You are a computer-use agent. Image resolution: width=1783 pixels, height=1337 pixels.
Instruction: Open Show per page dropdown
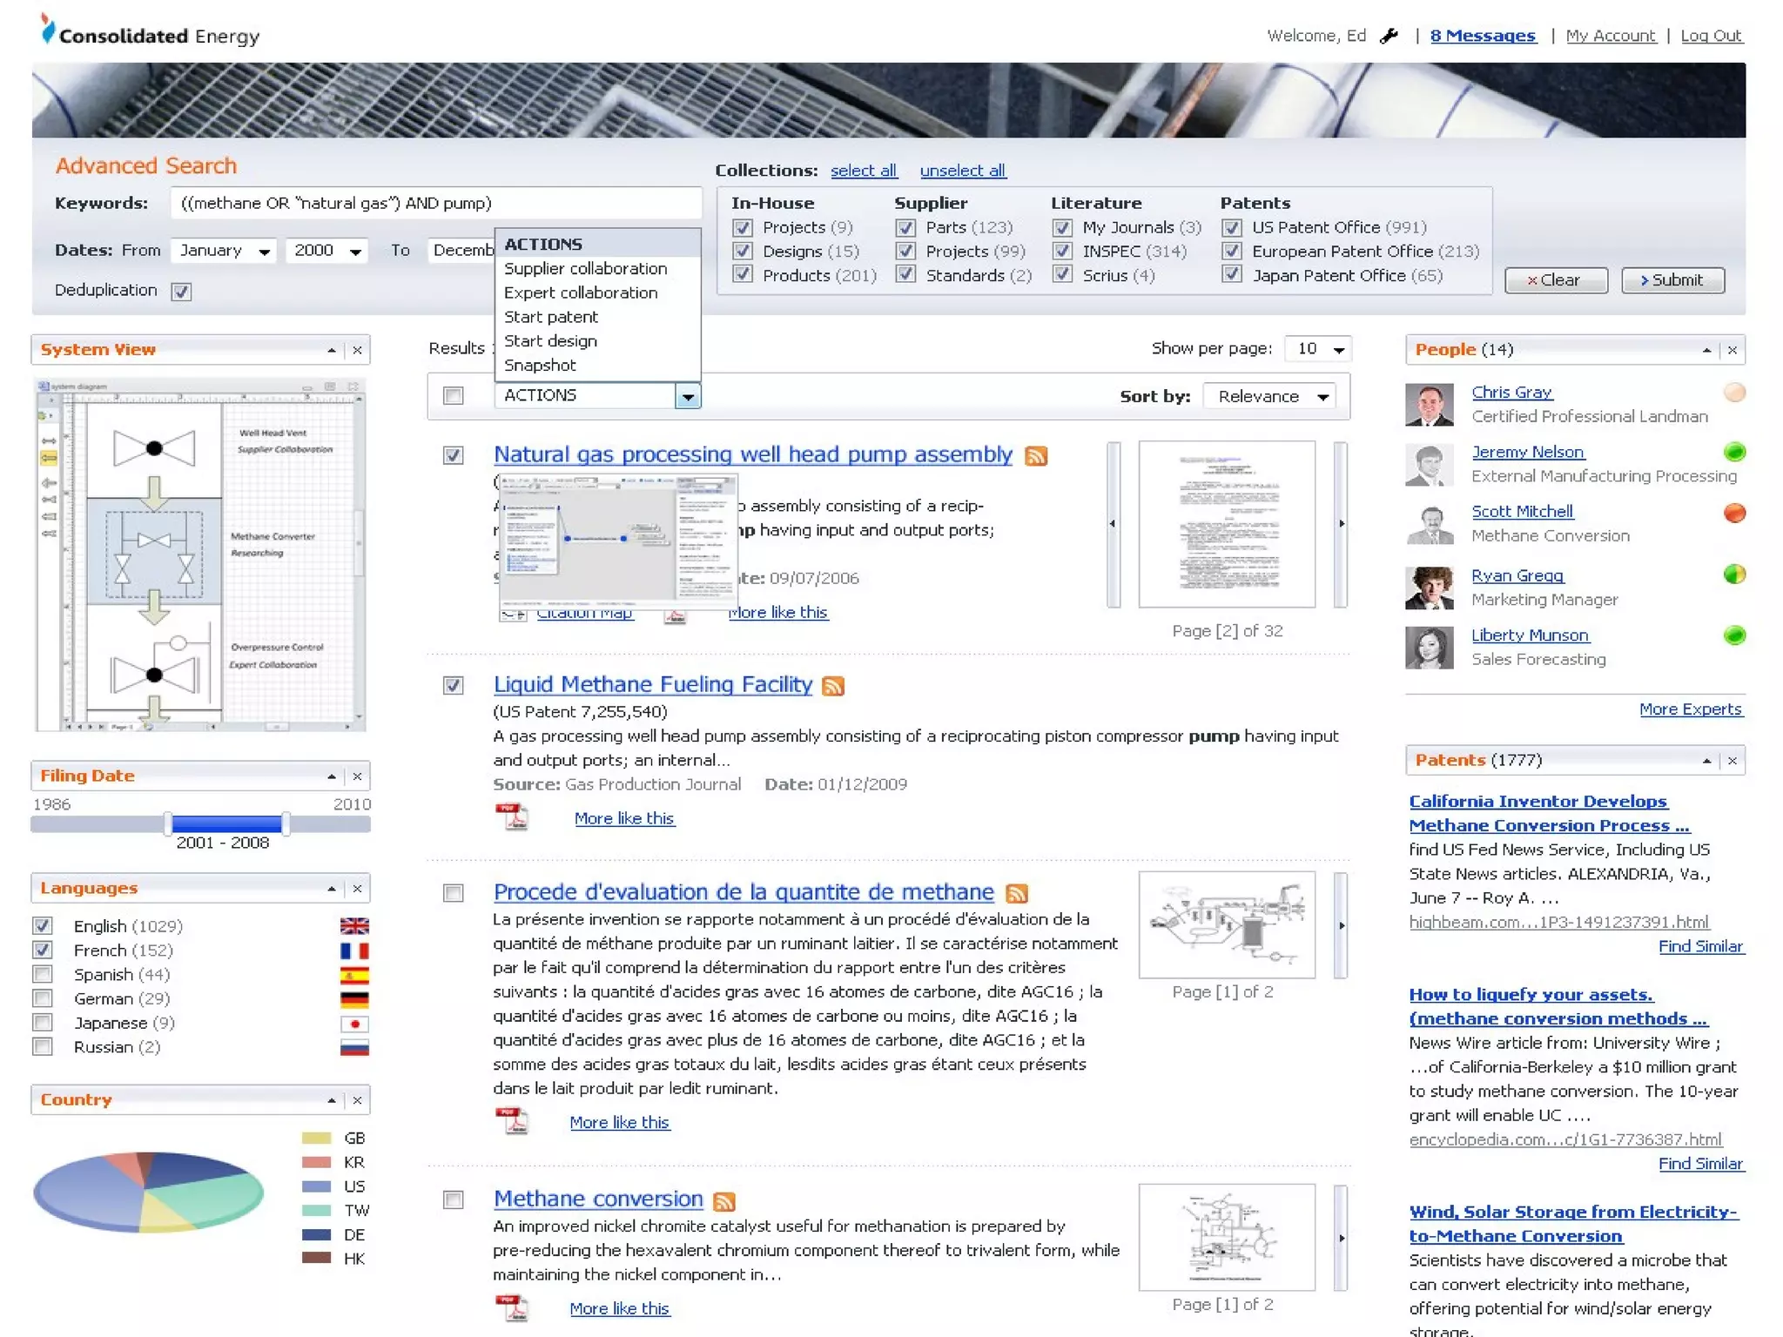pyautogui.click(x=1319, y=349)
